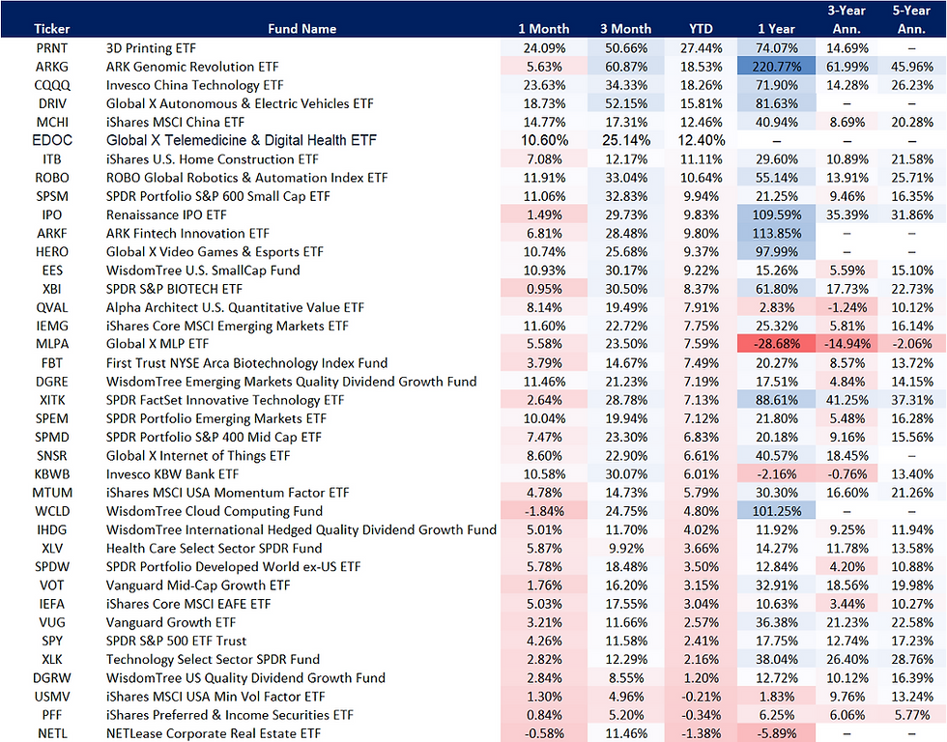Click the EES ticker cell
The width and height of the screenshot is (947, 742).
52,271
